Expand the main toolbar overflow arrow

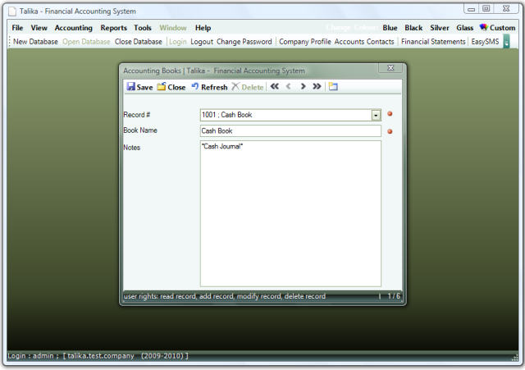tap(506, 42)
